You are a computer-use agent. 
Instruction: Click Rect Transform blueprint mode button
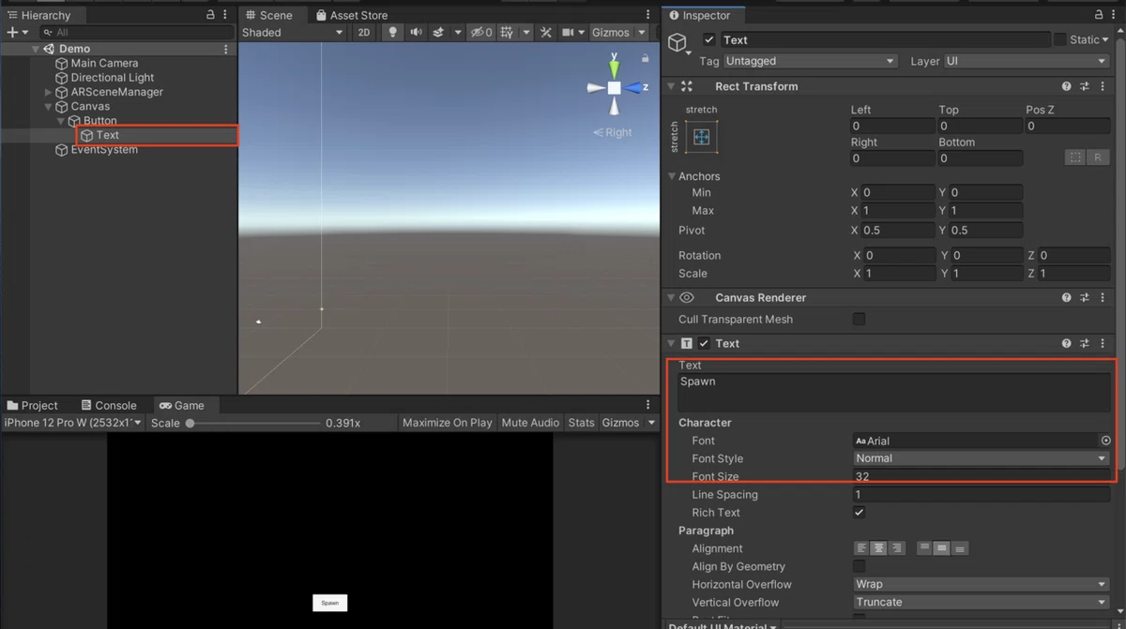click(1075, 157)
